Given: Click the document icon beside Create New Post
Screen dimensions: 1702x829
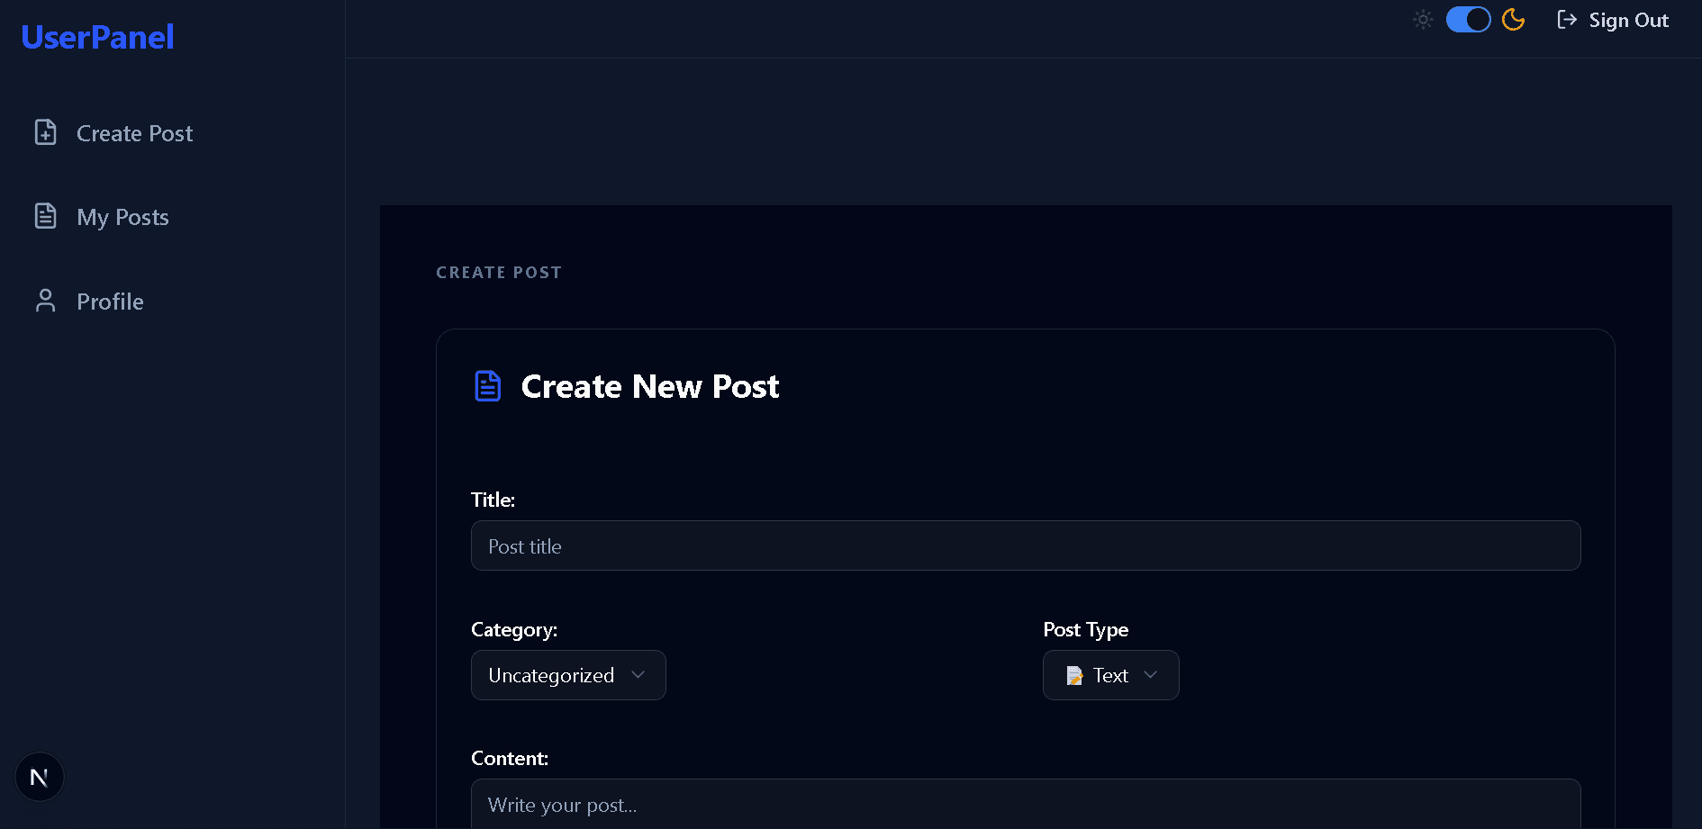Looking at the screenshot, I should pyautogui.click(x=487, y=385).
